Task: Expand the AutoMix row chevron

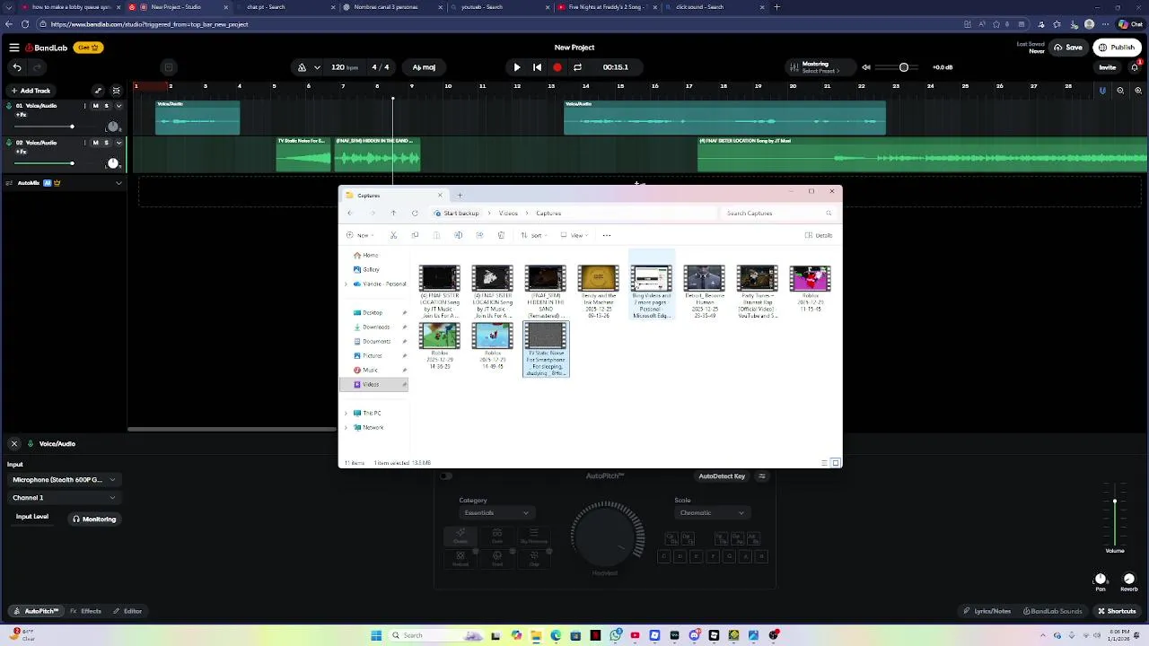Action: tap(118, 183)
